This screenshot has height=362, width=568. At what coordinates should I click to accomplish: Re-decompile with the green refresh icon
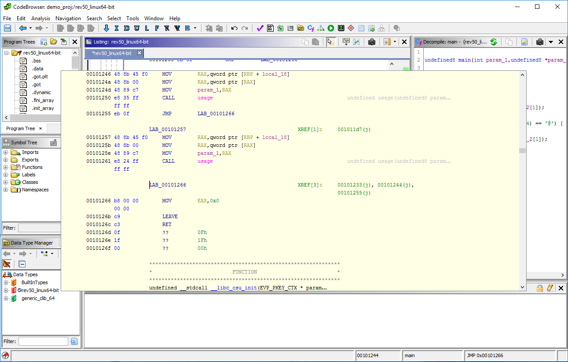coord(494,42)
